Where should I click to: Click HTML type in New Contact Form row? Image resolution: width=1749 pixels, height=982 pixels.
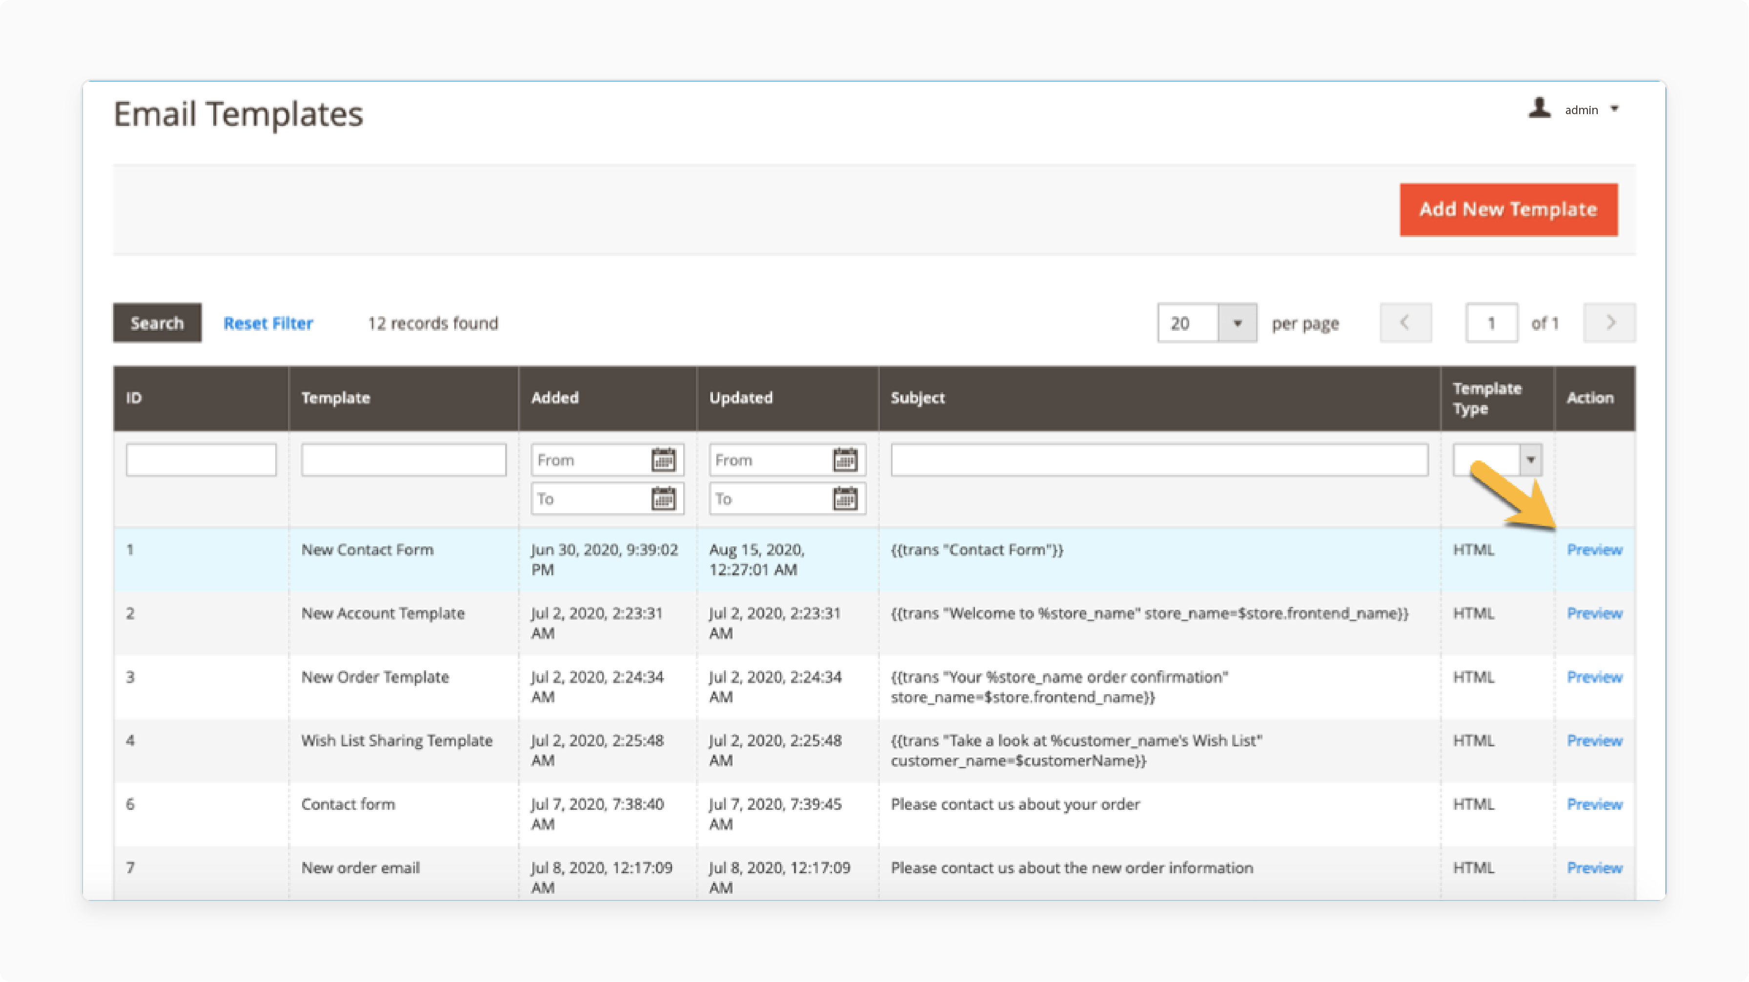coord(1473,550)
